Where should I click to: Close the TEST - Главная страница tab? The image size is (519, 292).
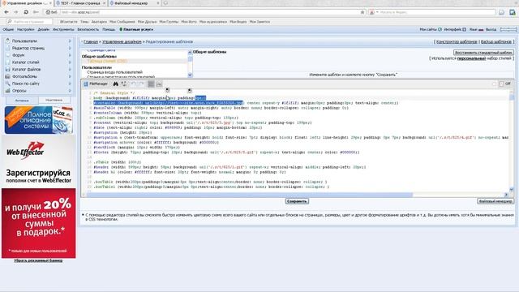click(x=104, y=3)
